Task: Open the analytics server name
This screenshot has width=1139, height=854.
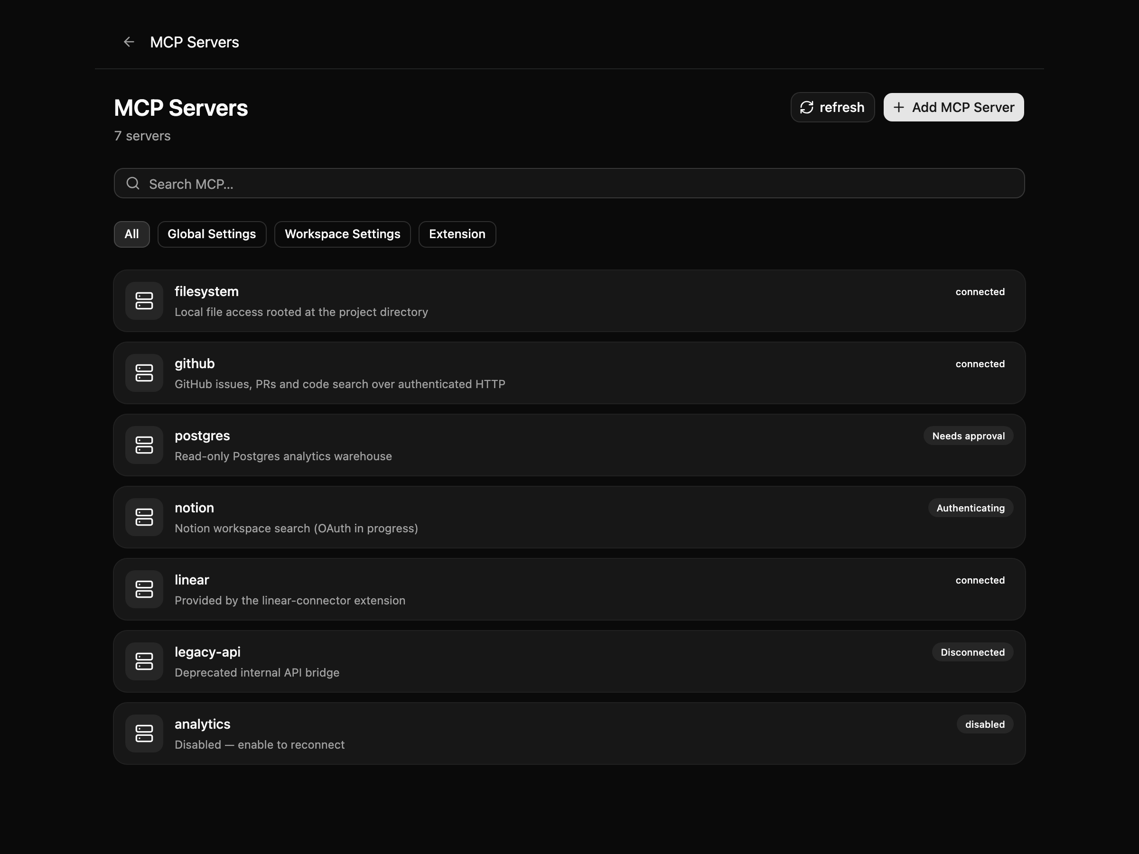Action: point(202,724)
